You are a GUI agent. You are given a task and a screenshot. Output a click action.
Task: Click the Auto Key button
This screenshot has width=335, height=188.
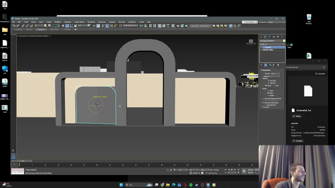pos(250,170)
